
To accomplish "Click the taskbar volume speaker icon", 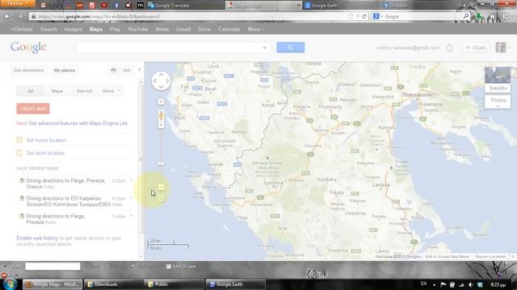I will (470, 284).
